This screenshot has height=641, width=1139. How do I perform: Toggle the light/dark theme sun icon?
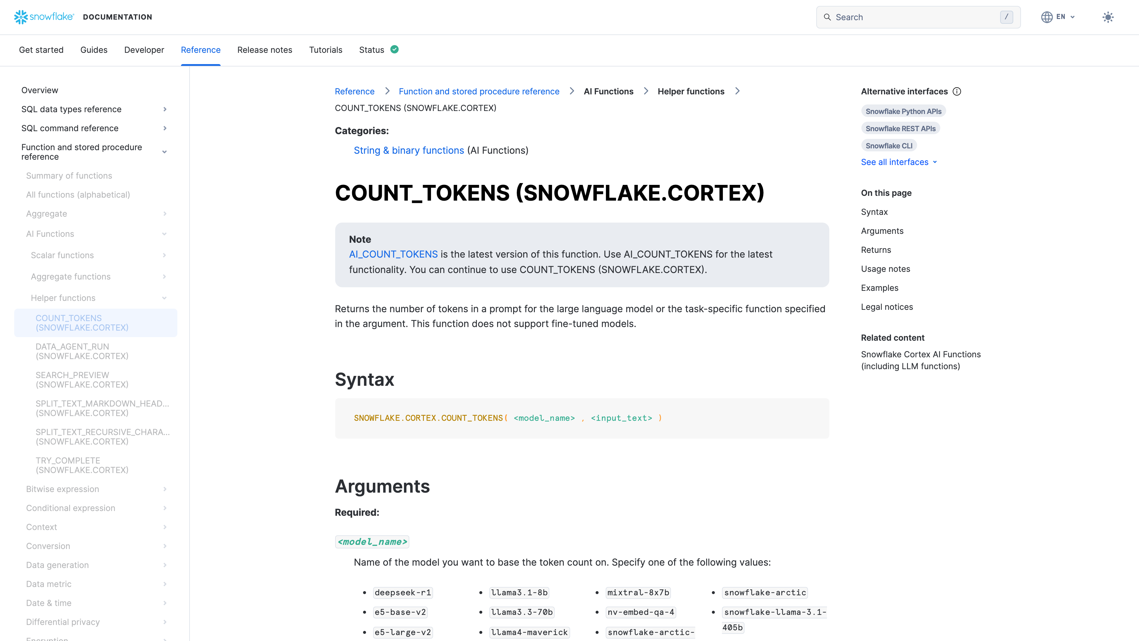[x=1108, y=17]
